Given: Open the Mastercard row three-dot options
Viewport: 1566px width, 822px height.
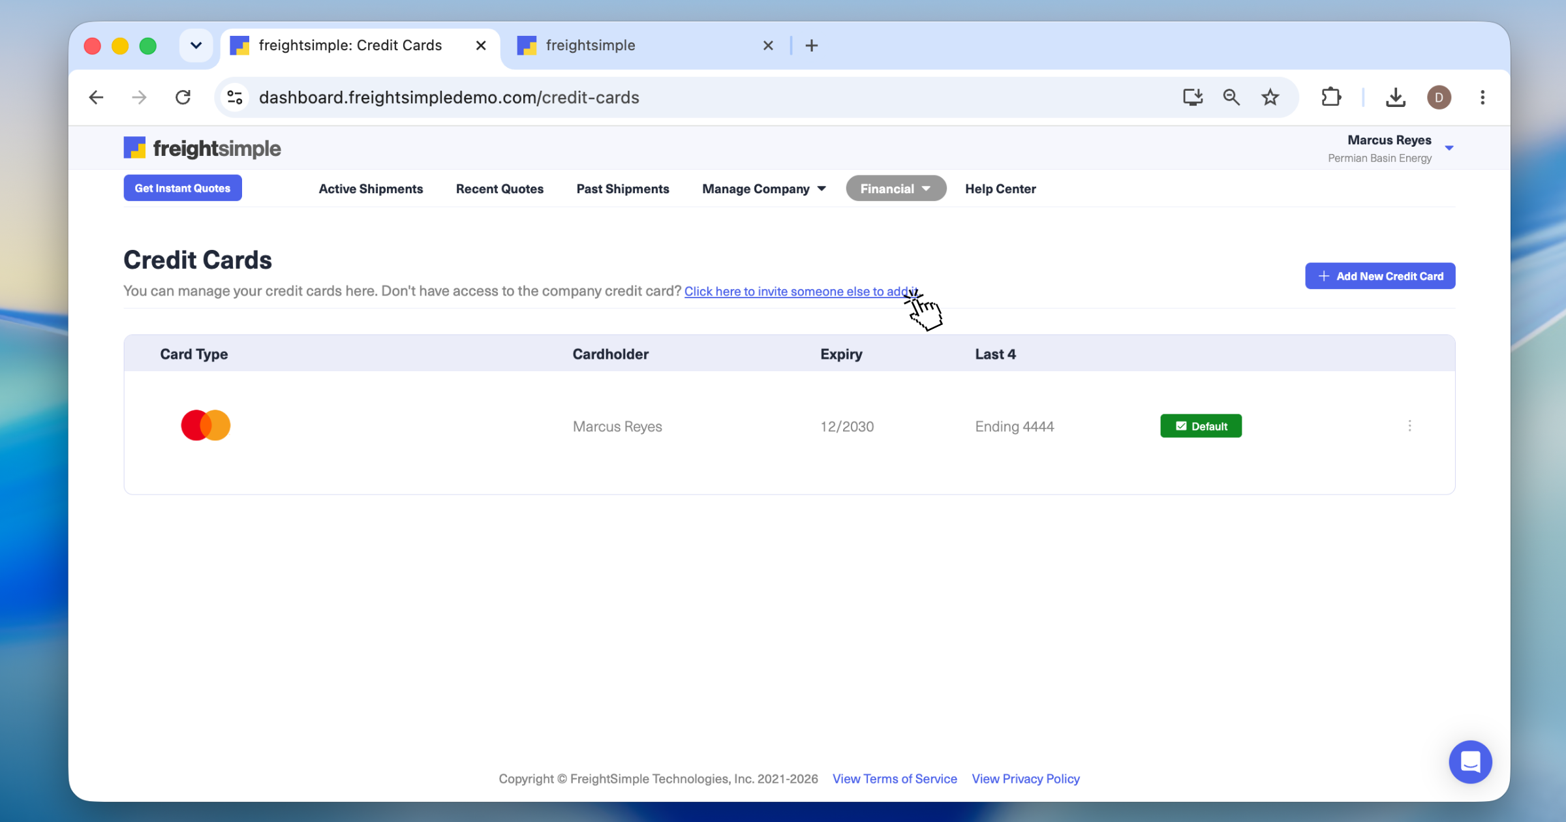Looking at the screenshot, I should [x=1409, y=426].
